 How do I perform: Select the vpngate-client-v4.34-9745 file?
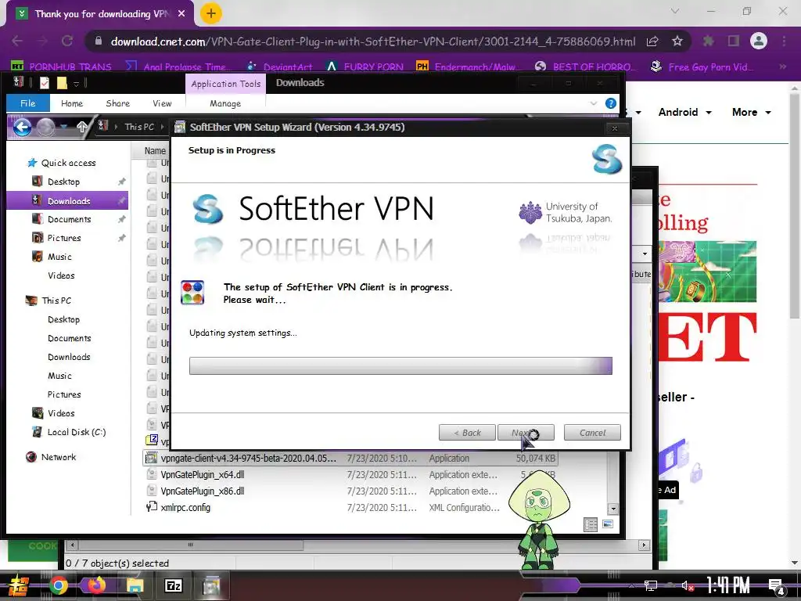(x=350, y=458)
